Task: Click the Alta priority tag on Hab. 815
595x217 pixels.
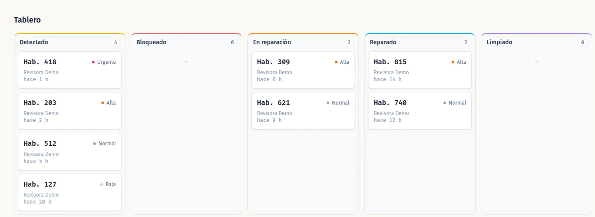Action: (x=459, y=62)
